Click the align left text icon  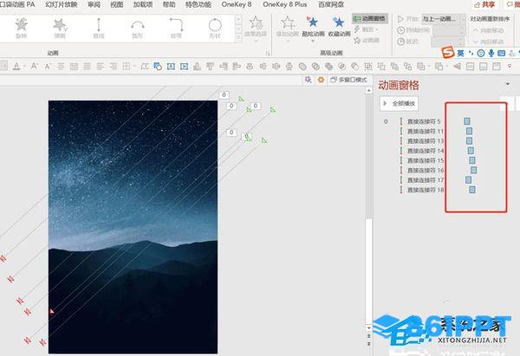point(101,67)
